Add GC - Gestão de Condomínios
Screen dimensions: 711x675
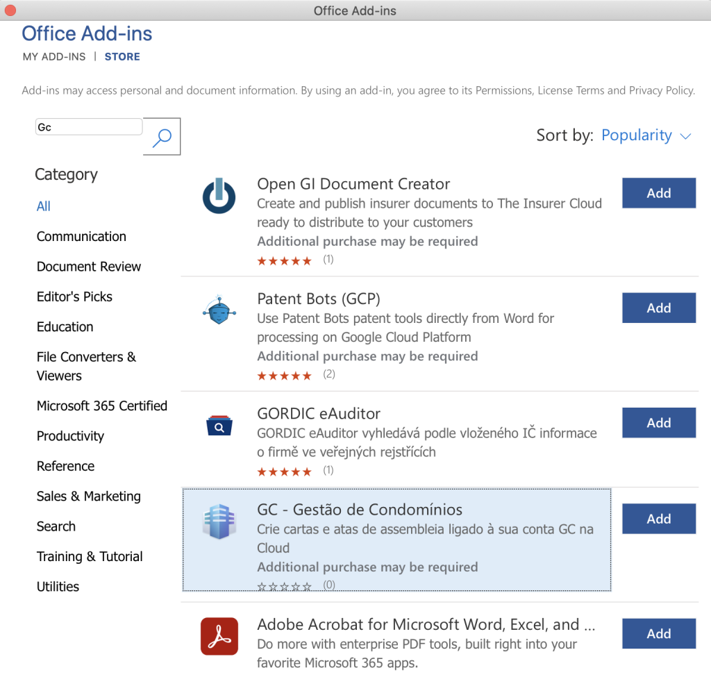(x=659, y=519)
